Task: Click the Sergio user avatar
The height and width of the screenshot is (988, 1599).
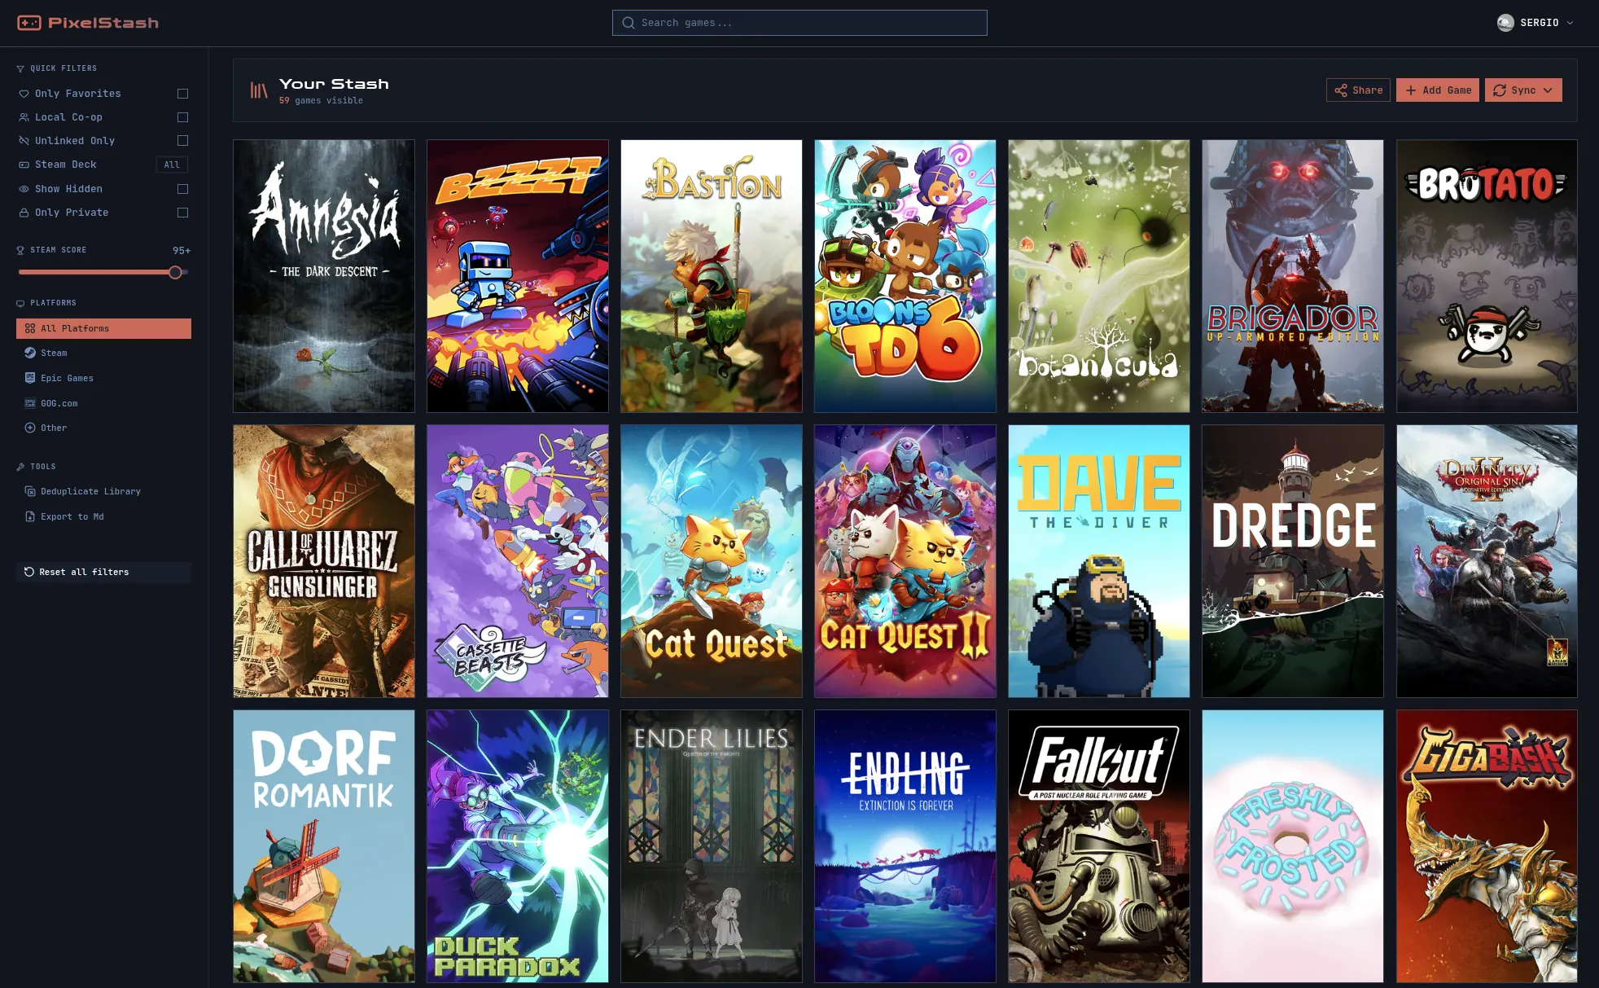Action: pos(1505,23)
